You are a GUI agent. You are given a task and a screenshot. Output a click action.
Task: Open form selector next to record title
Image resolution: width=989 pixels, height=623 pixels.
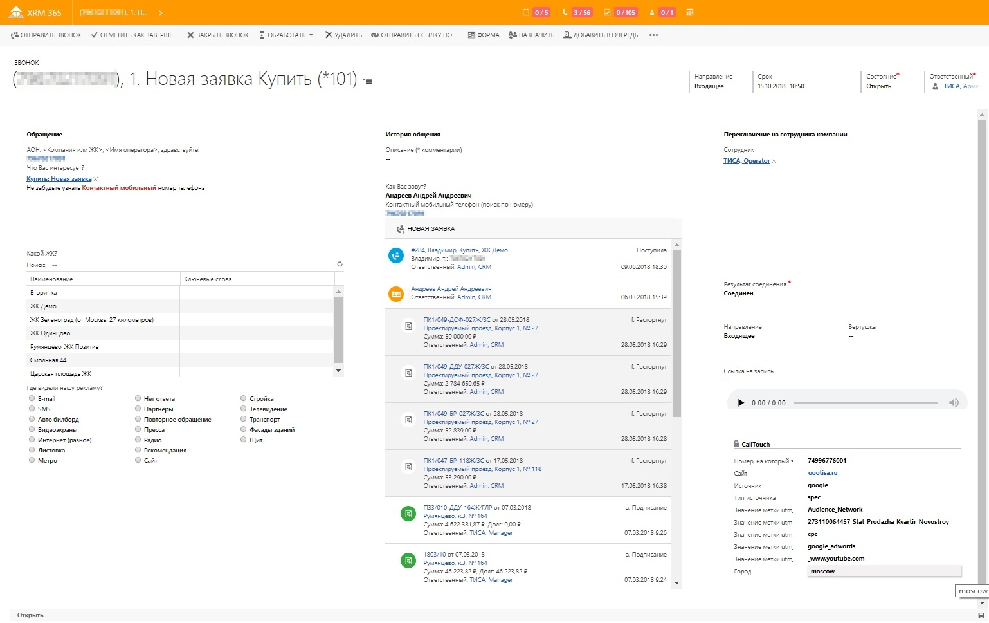coord(367,81)
